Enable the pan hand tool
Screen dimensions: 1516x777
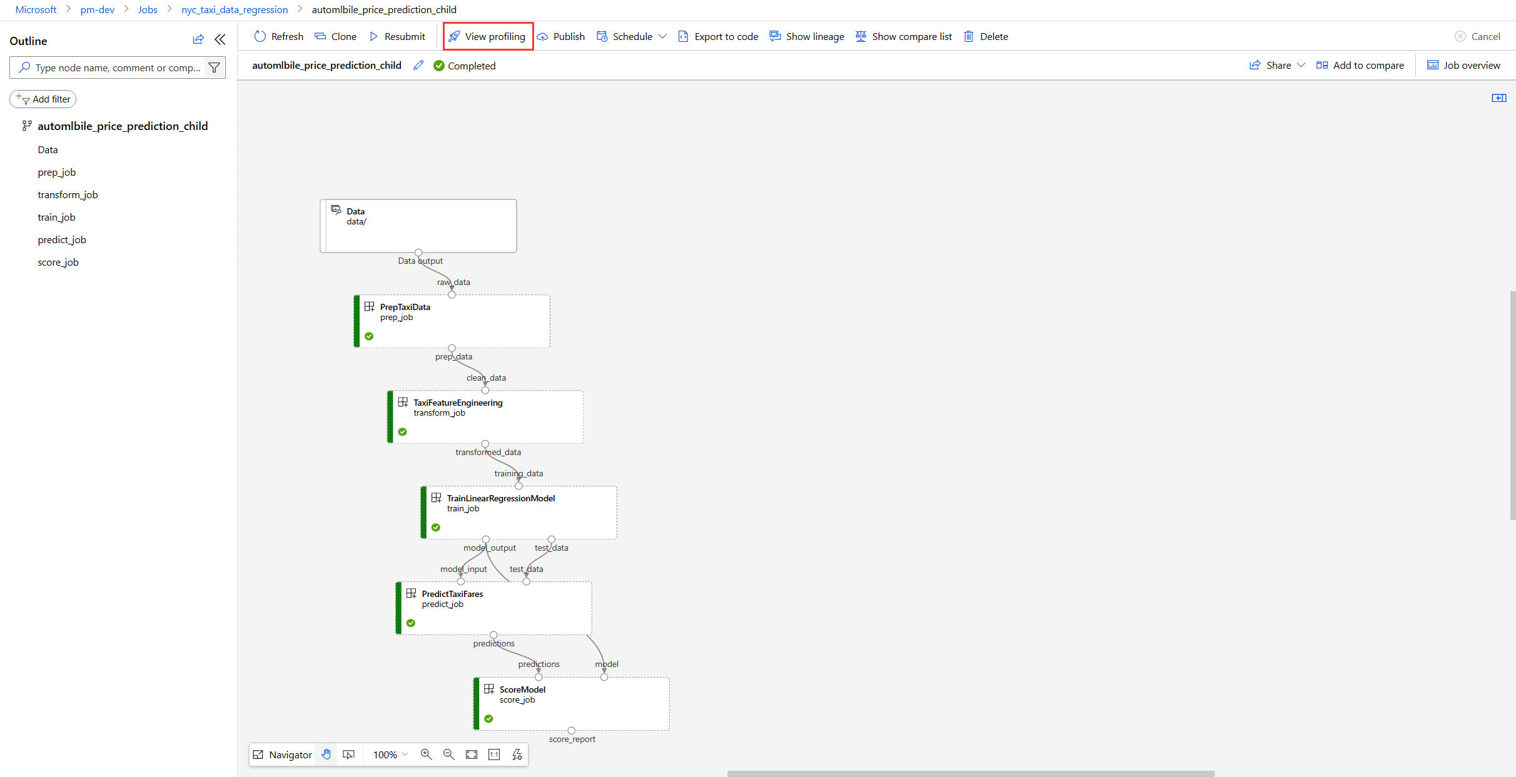click(x=326, y=754)
